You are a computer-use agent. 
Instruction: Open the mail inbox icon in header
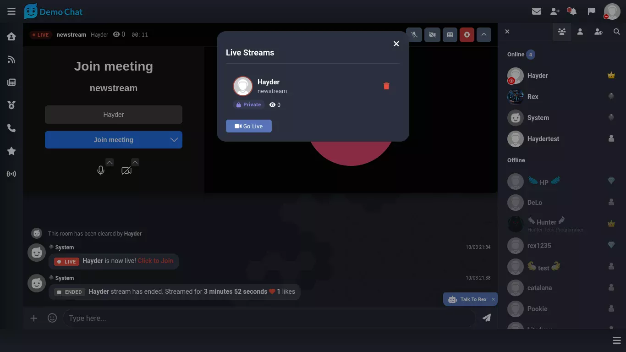click(x=537, y=11)
